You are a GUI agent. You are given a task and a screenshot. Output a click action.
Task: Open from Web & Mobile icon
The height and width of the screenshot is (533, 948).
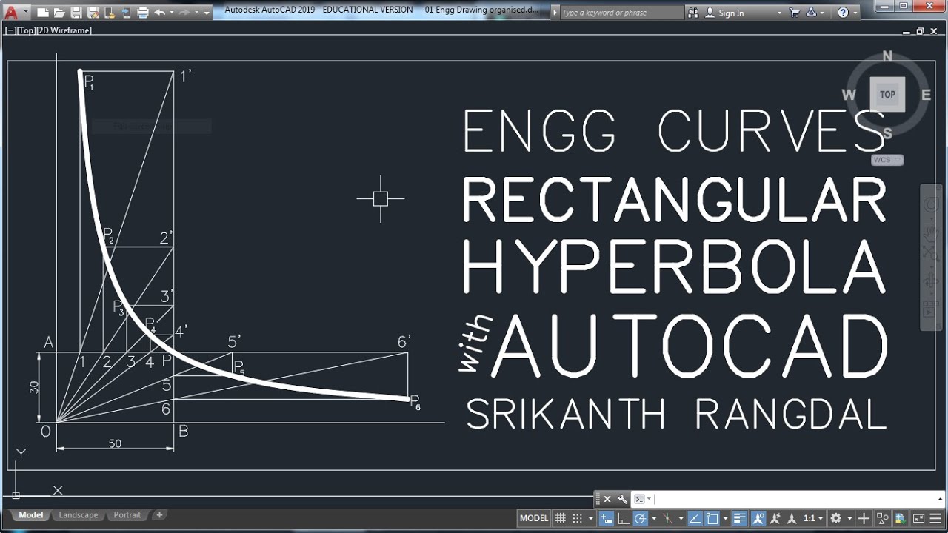tap(110, 13)
